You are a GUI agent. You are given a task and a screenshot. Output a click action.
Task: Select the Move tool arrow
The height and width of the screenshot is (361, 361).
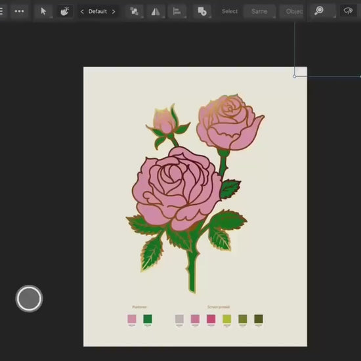[43, 11]
